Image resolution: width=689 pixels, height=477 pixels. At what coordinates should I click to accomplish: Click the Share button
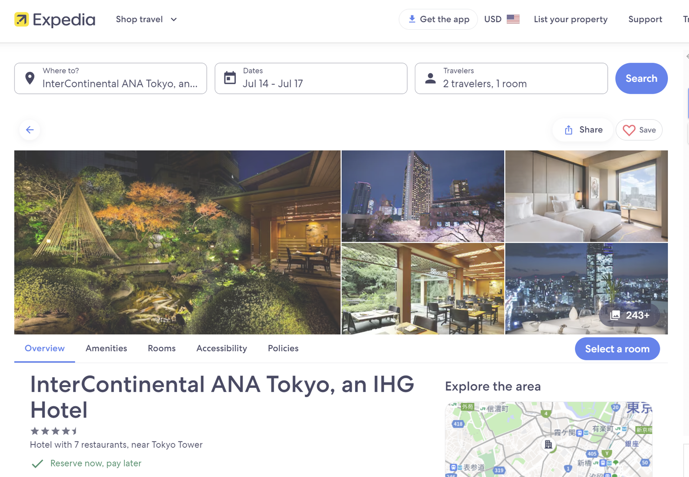pos(583,130)
